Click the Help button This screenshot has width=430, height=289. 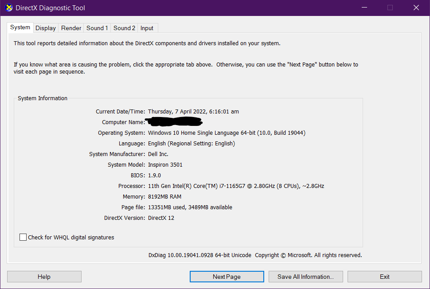pyautogui.click(x=44, y=277)
